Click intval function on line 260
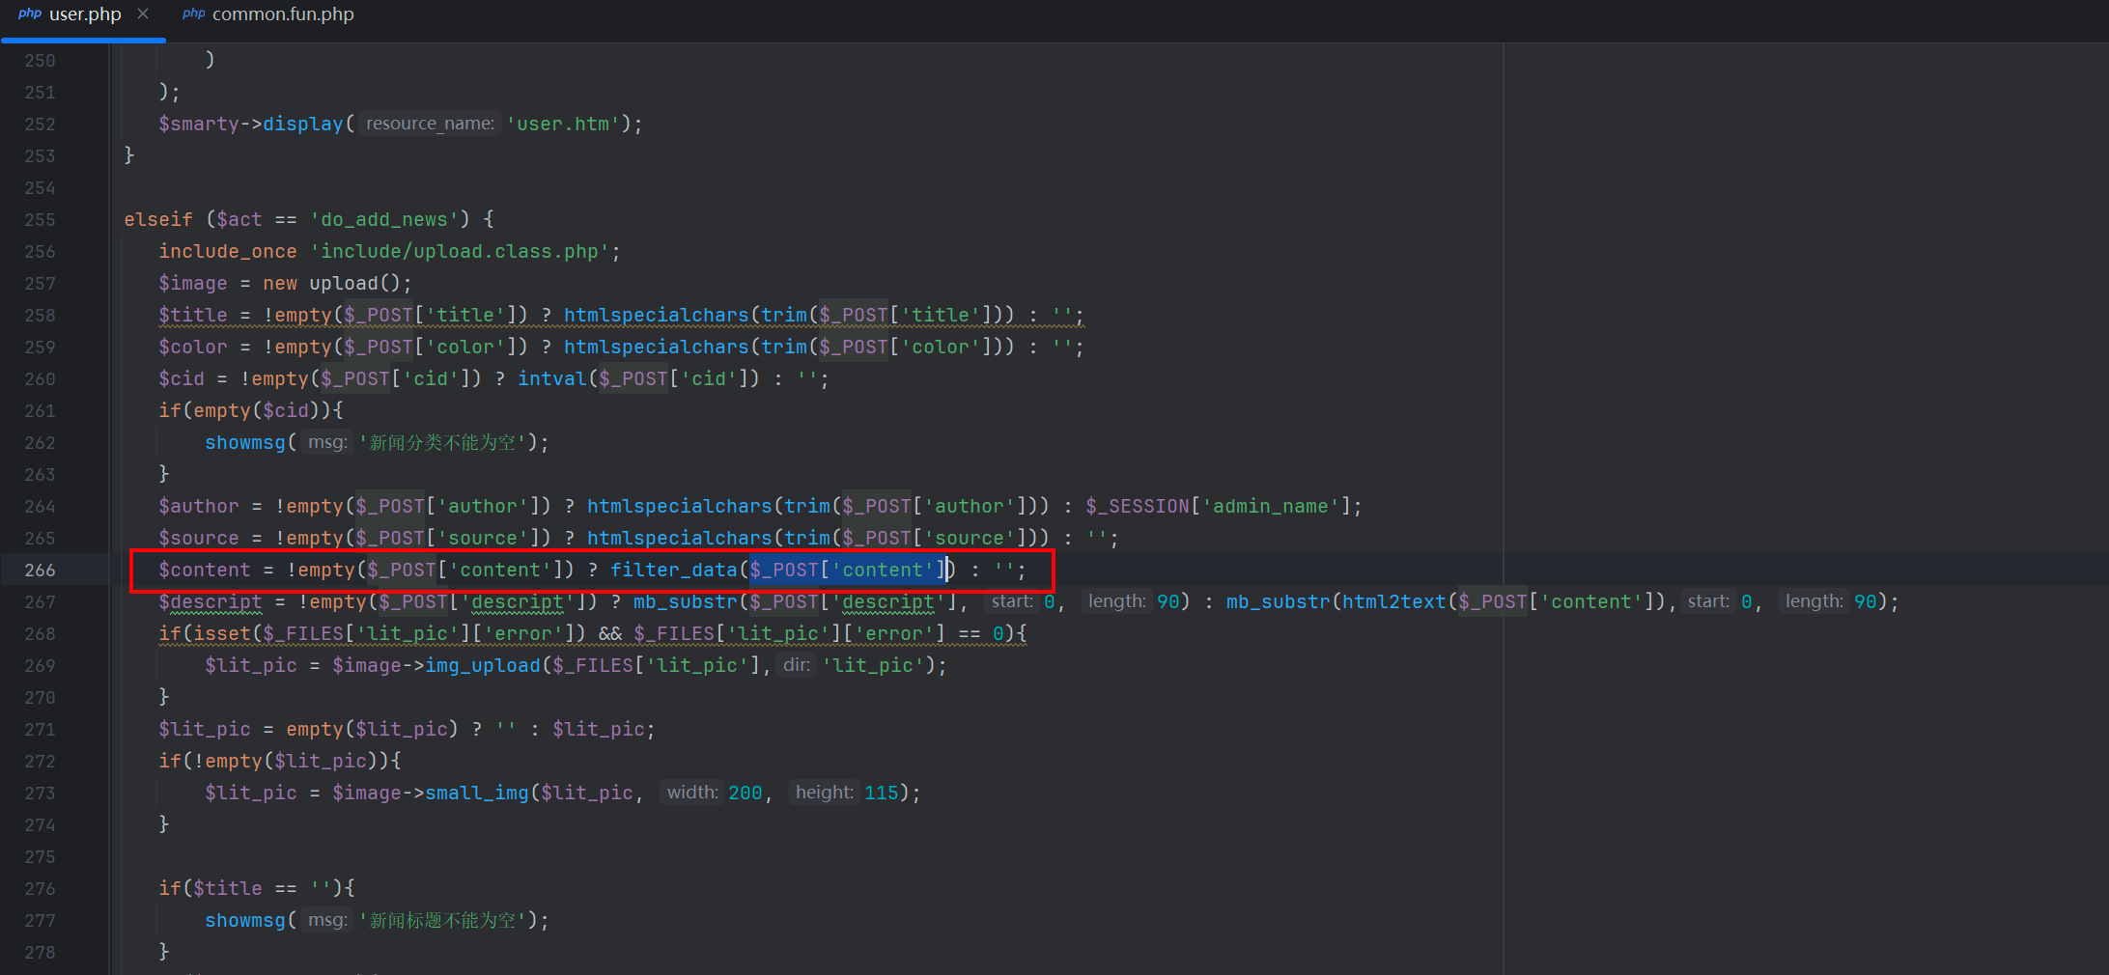The width and height of the screenshot is (2109, 975). (552, 379)
